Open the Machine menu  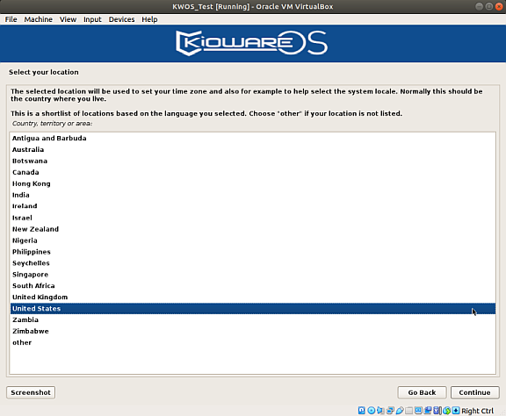[38, 19]
